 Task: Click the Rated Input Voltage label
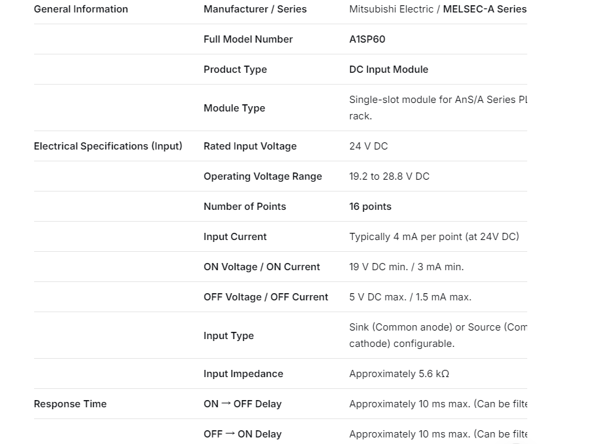click(x=250, y=146)
